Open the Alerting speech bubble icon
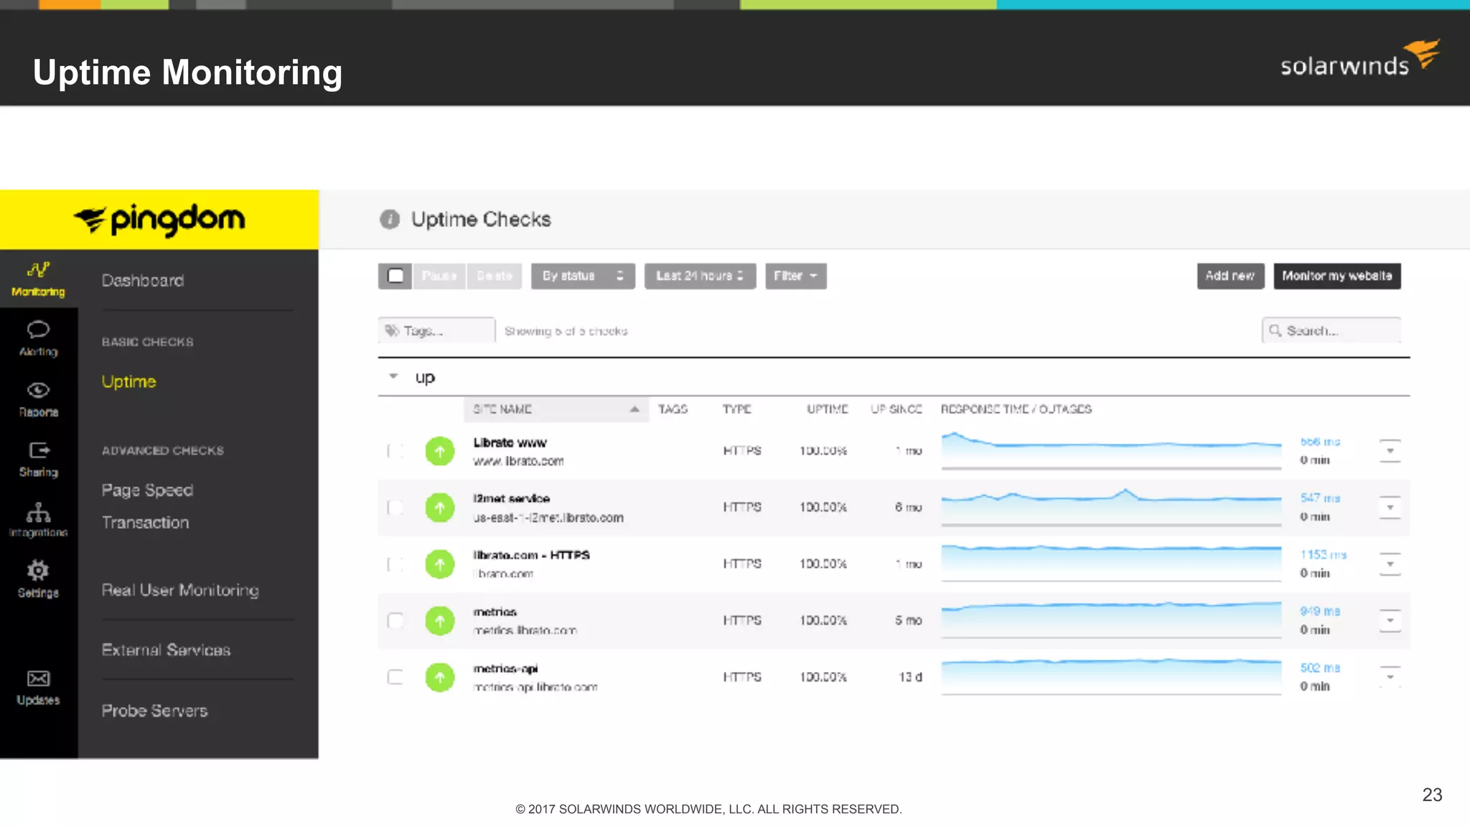Viewport: 1470px width, 827px height. point(38,330)
